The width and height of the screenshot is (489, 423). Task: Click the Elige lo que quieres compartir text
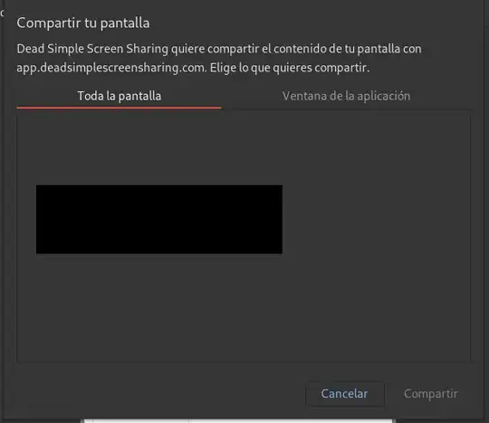point(290,68)
